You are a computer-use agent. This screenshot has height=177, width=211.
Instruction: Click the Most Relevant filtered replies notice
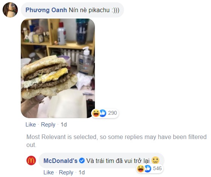pyautogui.click(x=116, y=141)
